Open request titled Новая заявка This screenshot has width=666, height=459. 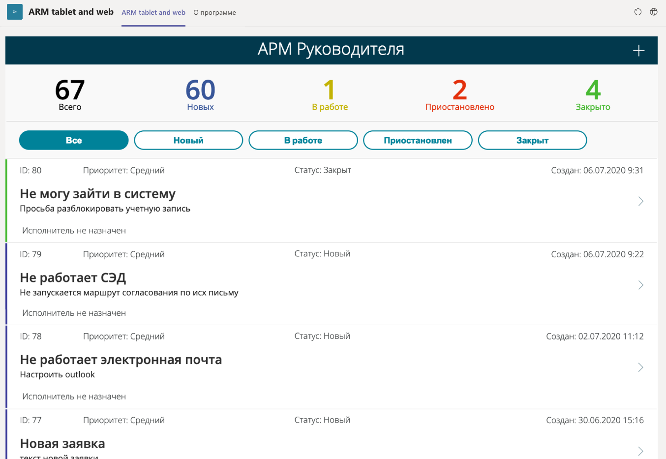pyautogui.click(x=62, y=444)
